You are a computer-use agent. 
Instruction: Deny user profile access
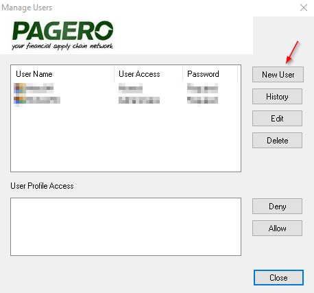point(277,206)
